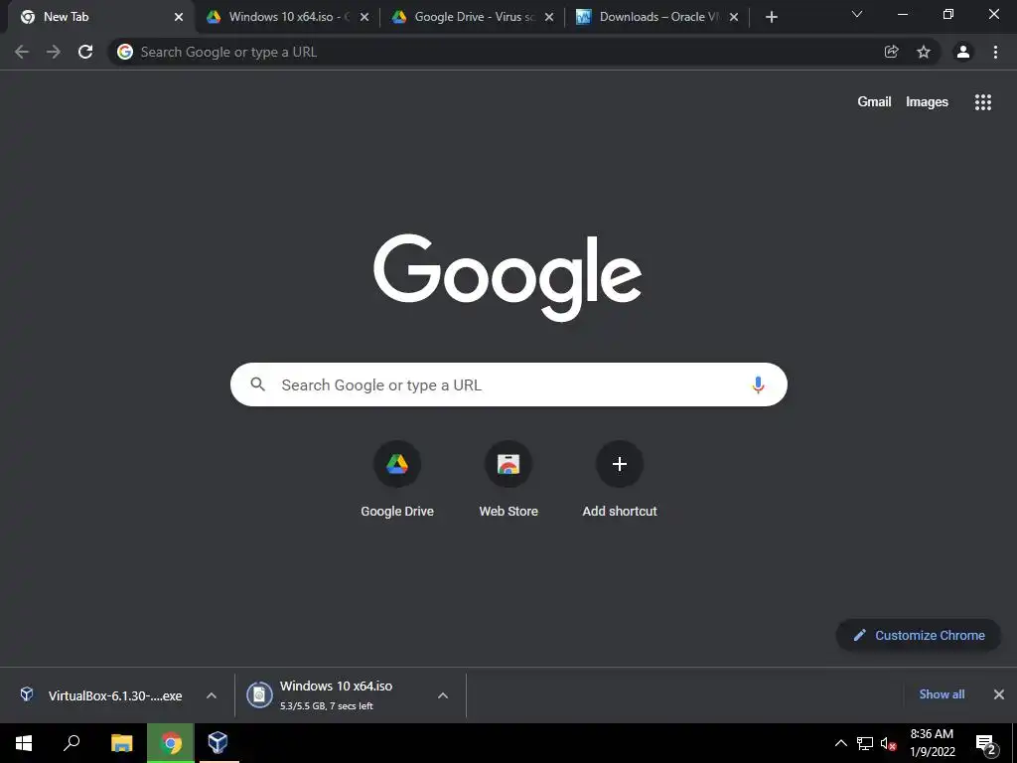Open the Windows Start menu

coord(24,743)
